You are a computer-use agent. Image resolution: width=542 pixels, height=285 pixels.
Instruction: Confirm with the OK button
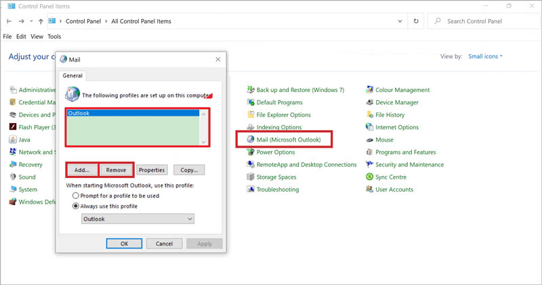click(124, 244)
